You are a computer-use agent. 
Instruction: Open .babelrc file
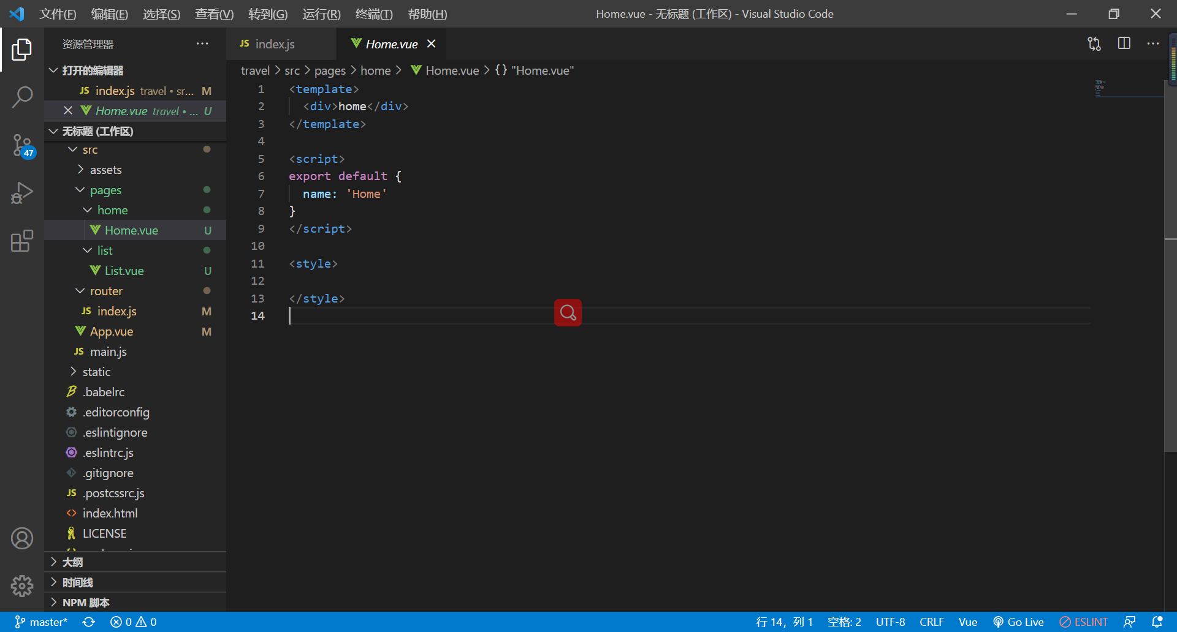tap(135, 392)
